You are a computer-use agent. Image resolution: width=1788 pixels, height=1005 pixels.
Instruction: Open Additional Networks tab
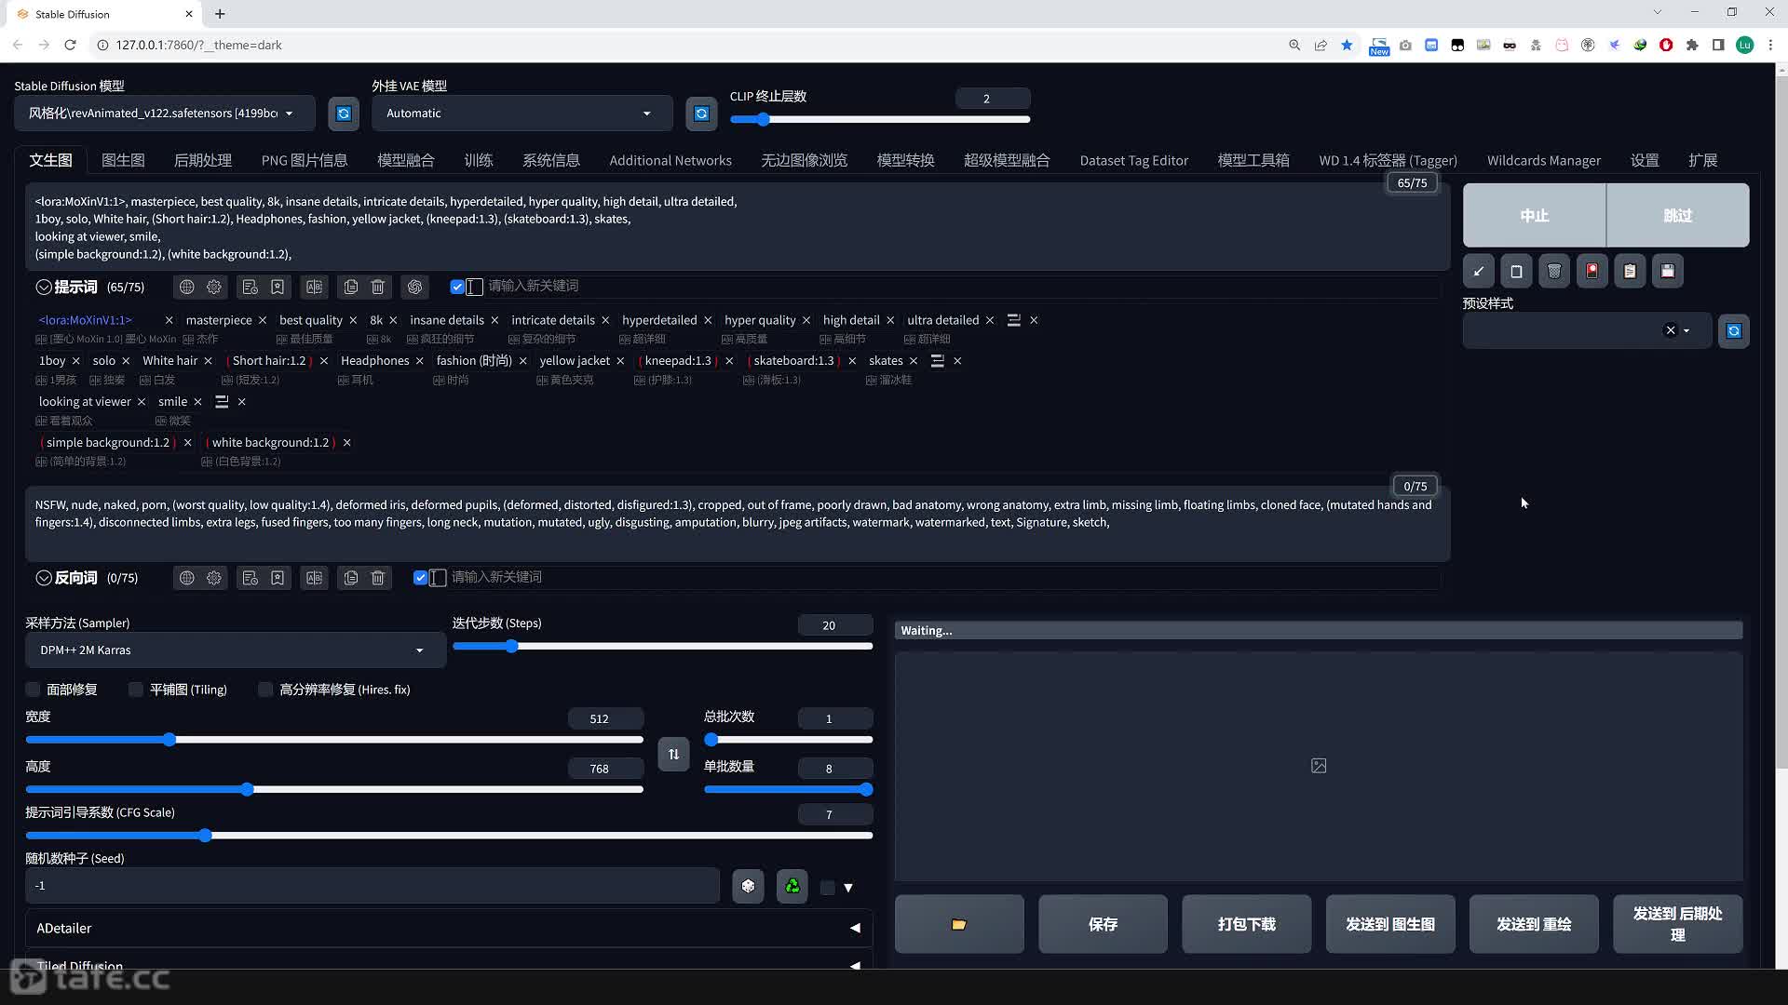pos(670,160)
